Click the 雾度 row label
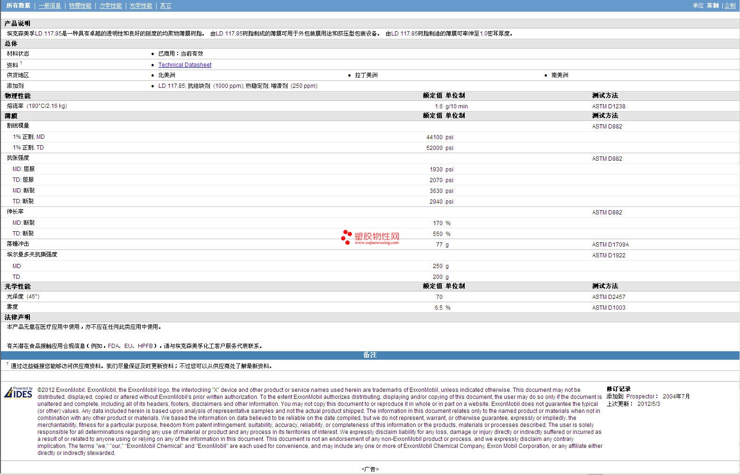The width and height of the screenshot is (740, 475). pyautogui.click(x=12, y=307)
